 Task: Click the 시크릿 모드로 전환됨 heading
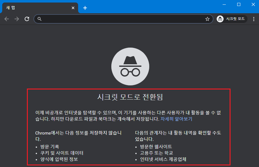click(130, 97)
